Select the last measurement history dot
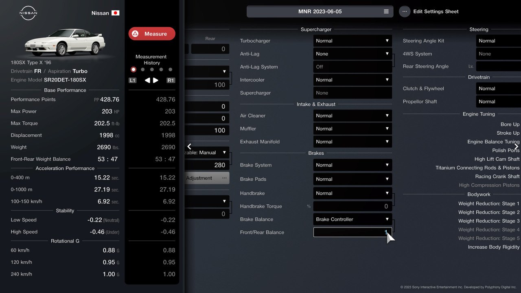Image resolution: width=521 pixels, height=293 pixels. tap(170, 70)
